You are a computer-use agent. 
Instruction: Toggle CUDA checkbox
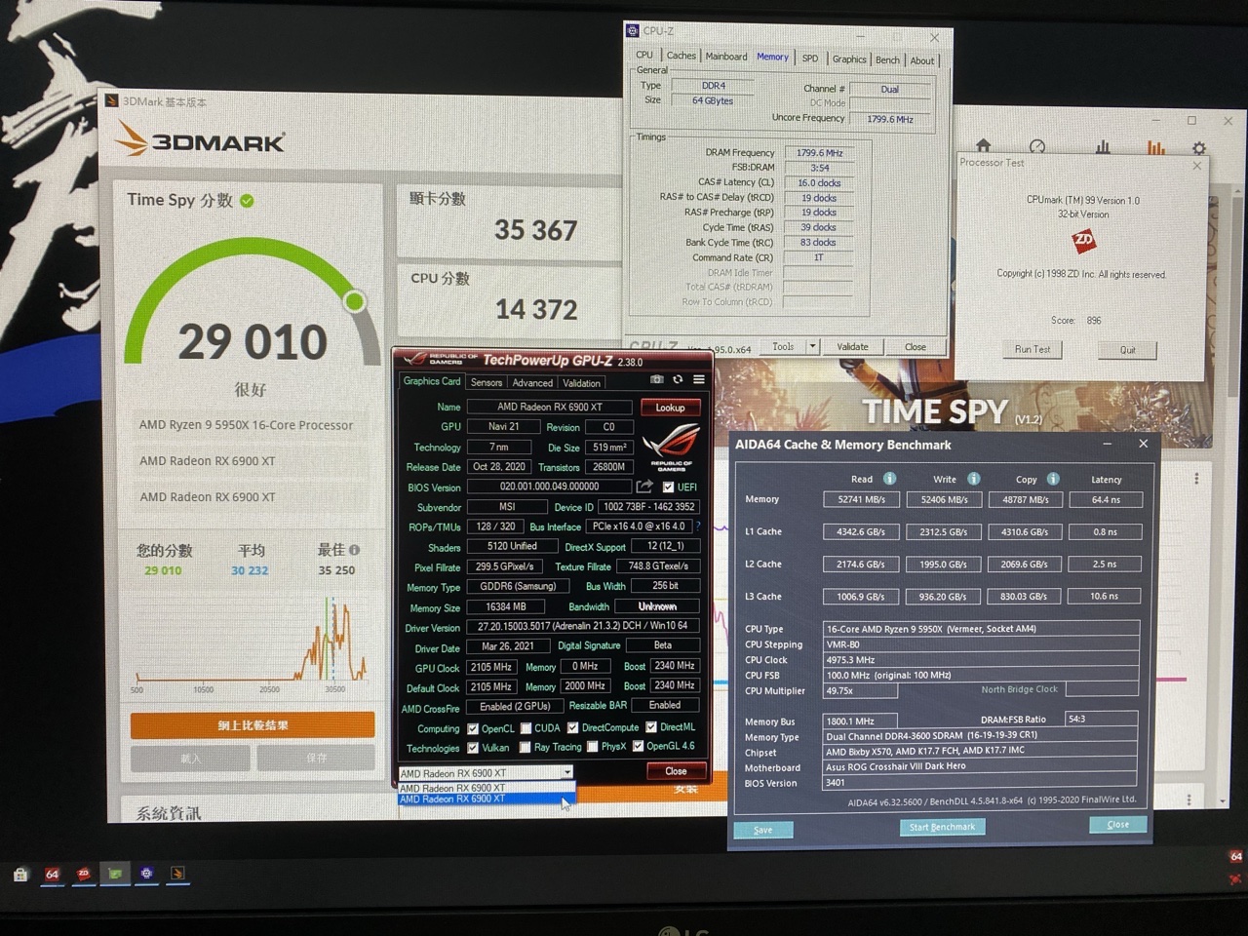coord(526,728)
